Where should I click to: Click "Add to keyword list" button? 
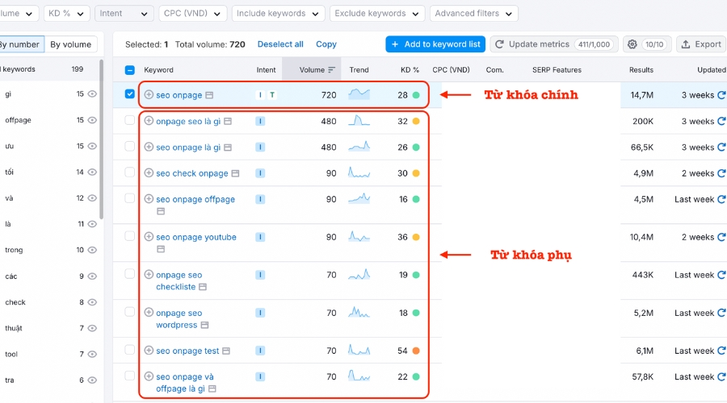(435, 44)
